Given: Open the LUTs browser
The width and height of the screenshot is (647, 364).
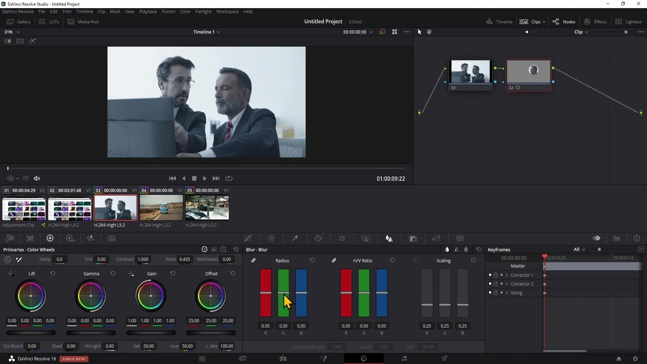Looking at the screenshot, I should (x=49, y=22).
